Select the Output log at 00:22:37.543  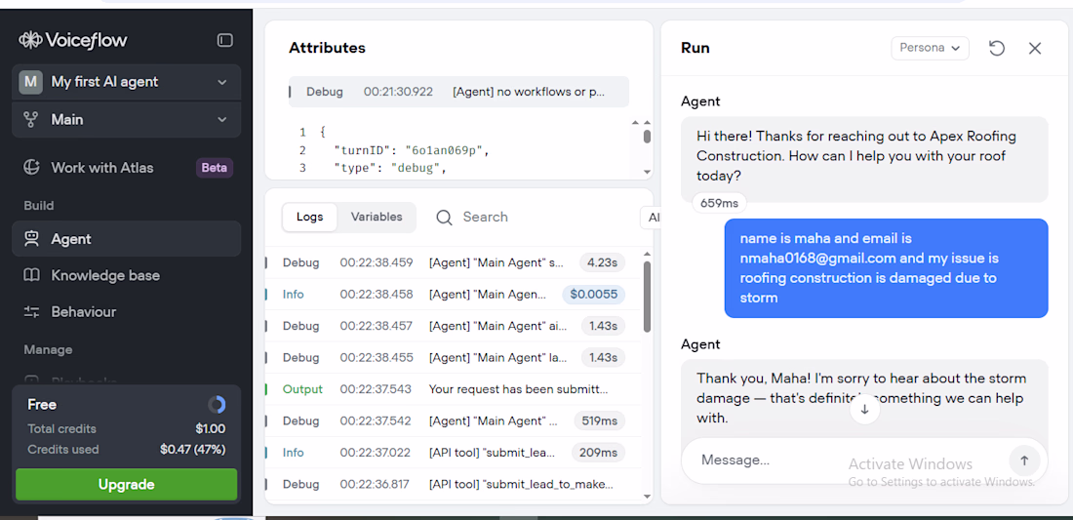[x=454, y=389]
